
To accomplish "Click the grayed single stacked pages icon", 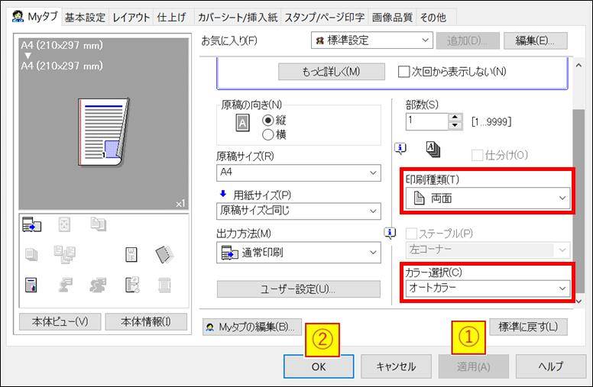I will pos(31,255).
